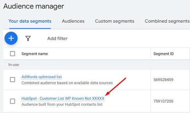Sort by Segment ID column header
This screenshot has height=113, width=190.
(164, 54)
